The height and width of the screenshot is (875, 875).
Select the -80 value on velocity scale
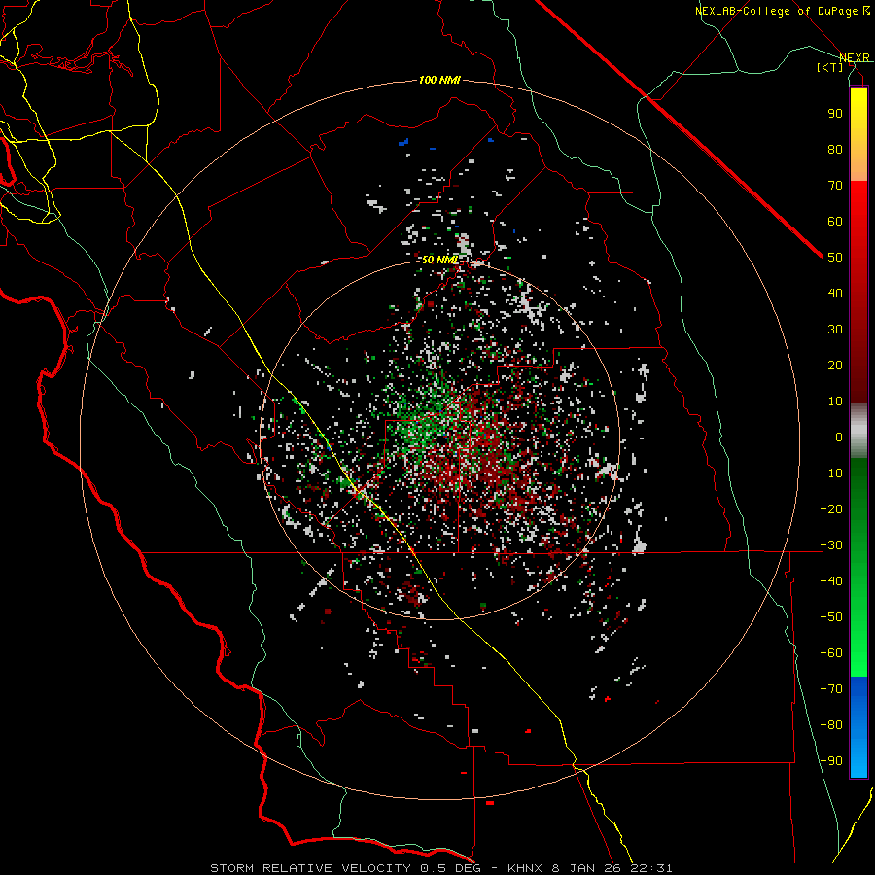pos(831,725)
